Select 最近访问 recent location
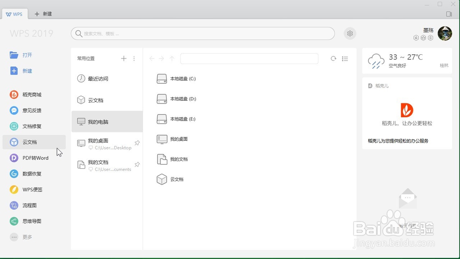 coord(107,79)
